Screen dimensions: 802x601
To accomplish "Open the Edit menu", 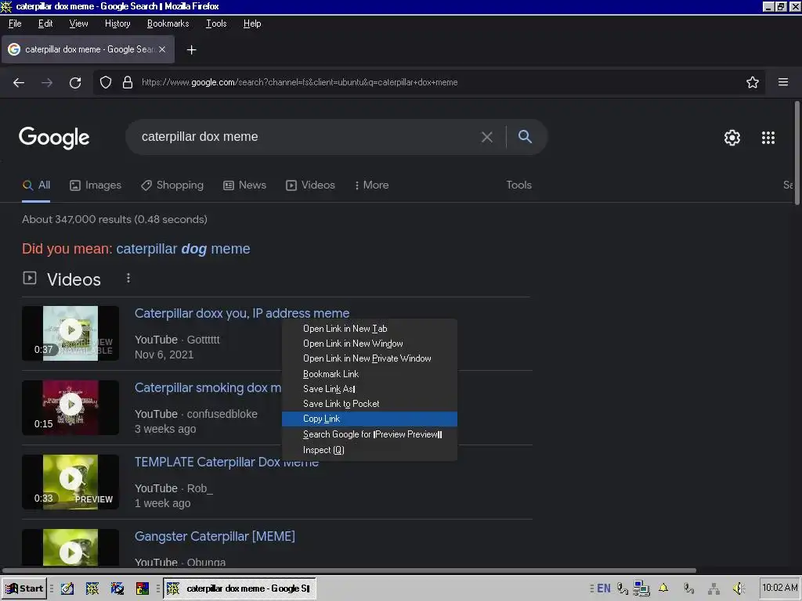I will click(x=45, y=23).
